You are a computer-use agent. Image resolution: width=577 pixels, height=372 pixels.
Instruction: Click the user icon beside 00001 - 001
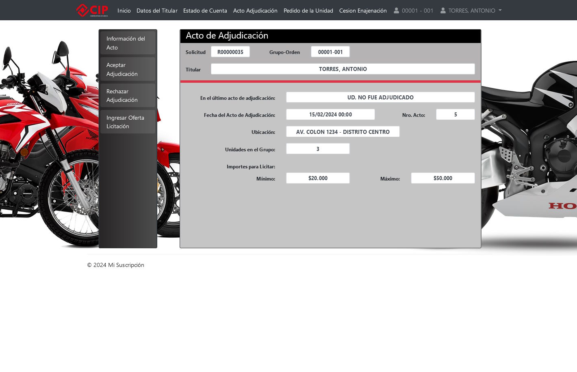click(x=396, y=11)
